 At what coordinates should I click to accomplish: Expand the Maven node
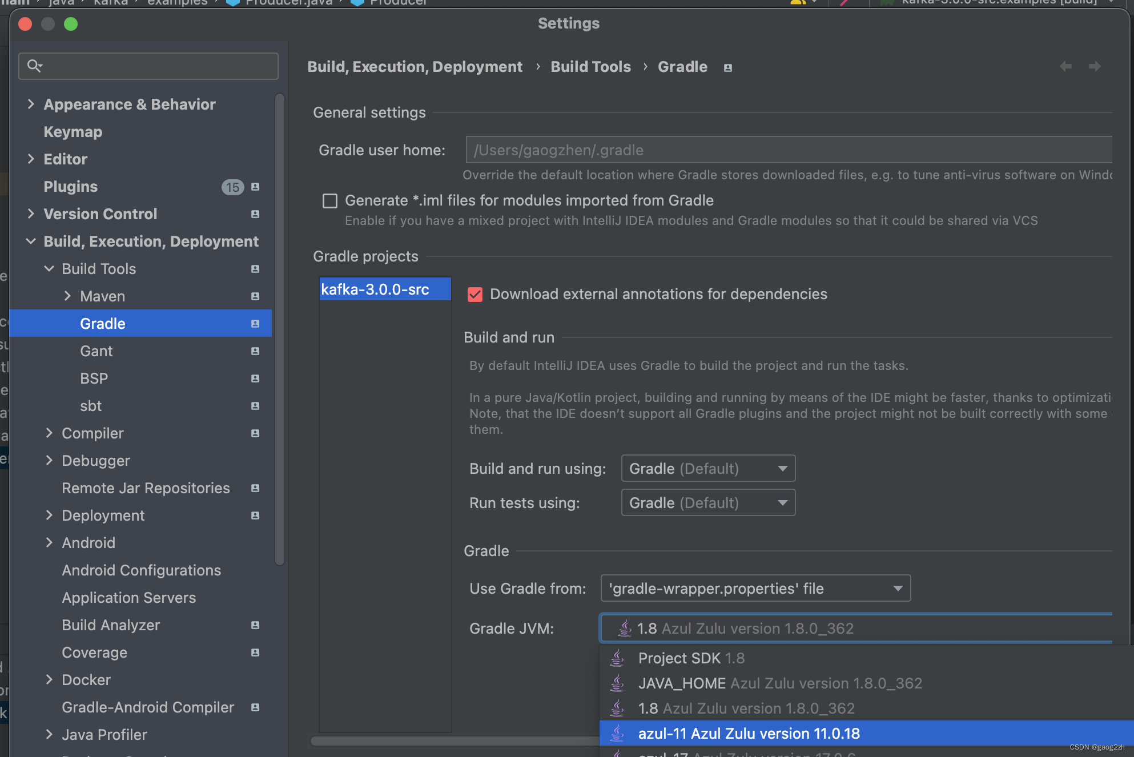(x=67, y=296)
